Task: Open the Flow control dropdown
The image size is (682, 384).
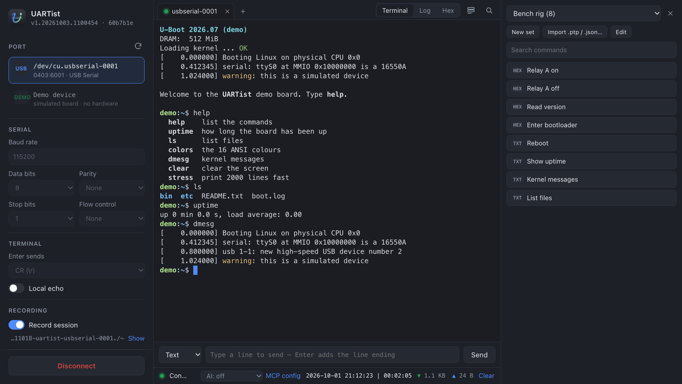Action: pyautogui.click(x=112, y=219)
